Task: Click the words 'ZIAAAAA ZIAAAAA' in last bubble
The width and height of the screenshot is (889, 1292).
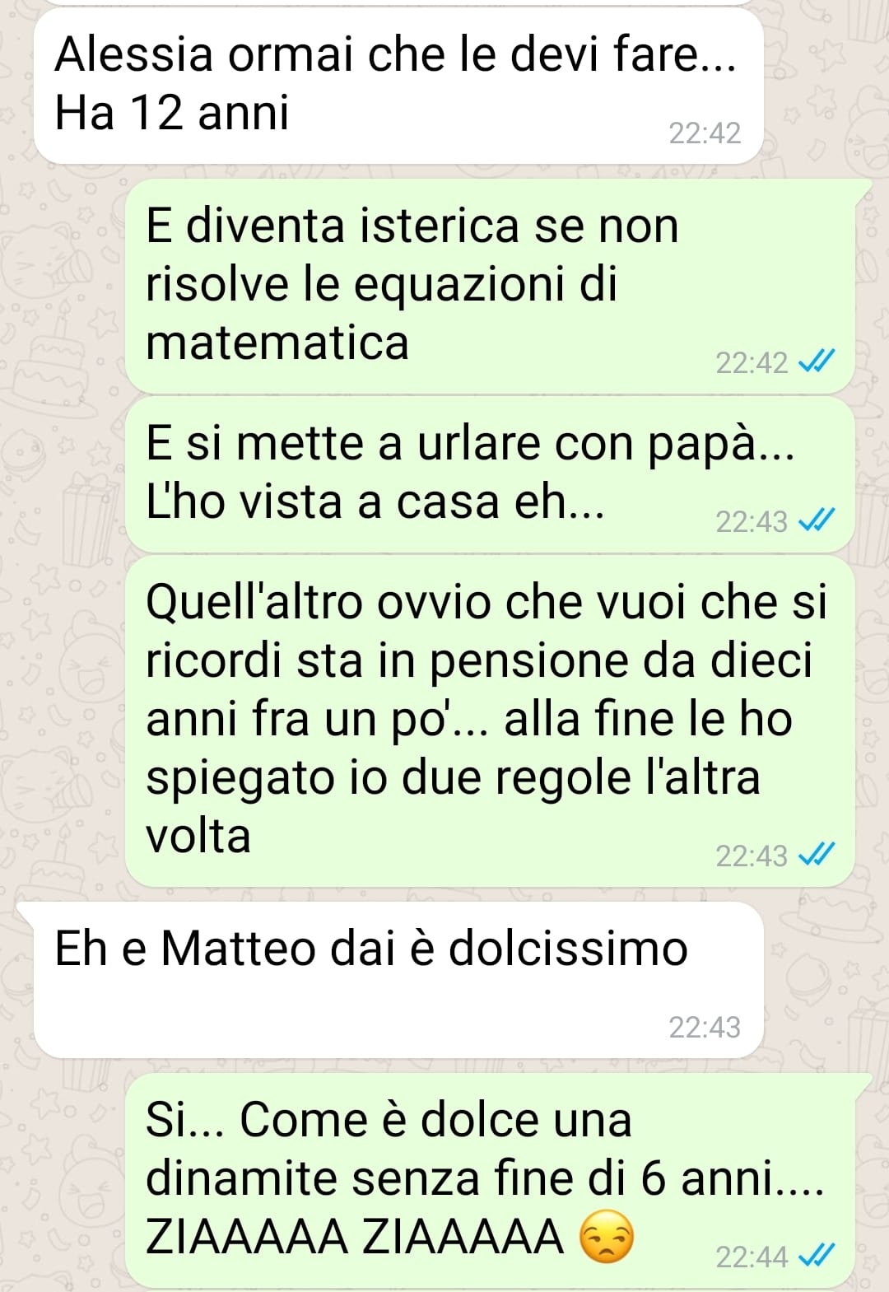Action: point(355,1237)
